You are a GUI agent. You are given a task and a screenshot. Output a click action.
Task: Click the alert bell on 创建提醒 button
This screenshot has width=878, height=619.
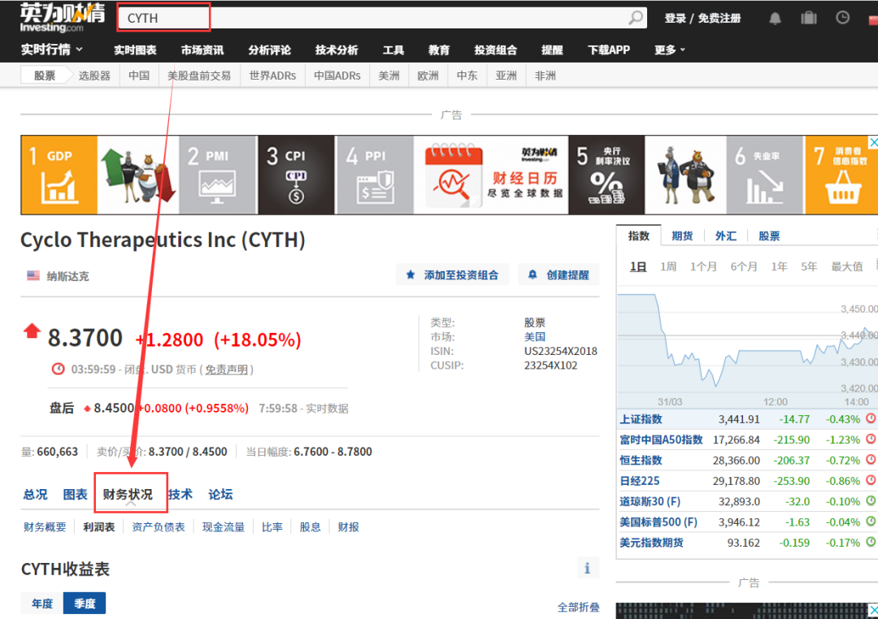(x=534, y=275)
